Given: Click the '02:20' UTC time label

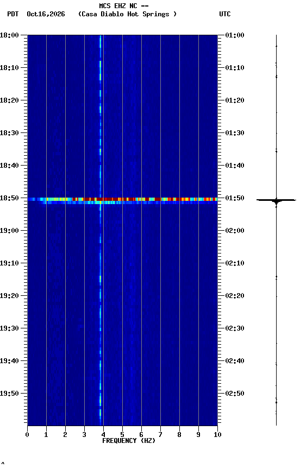Looking at the screenshot, I should (235, 296).
